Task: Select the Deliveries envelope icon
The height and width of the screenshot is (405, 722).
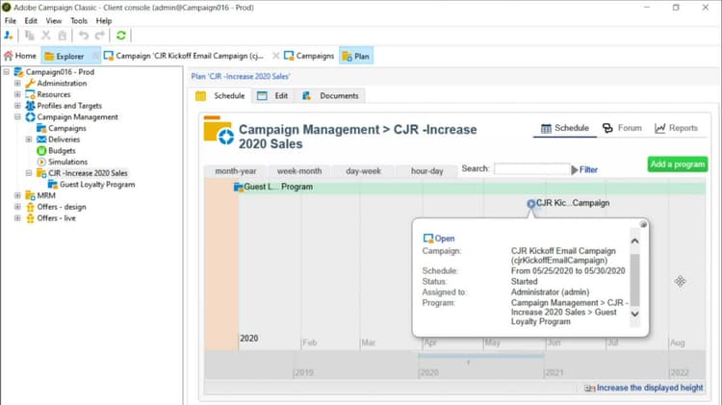Action: tap(41, 139)
